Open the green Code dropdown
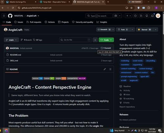164x133 pixels. 106,40
